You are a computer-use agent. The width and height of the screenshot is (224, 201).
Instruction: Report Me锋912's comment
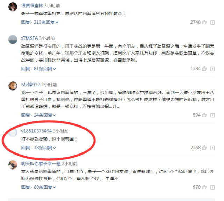pos(212,115)
